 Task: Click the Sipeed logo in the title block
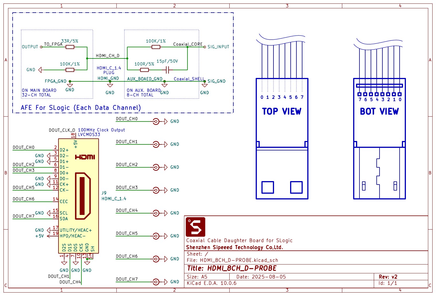195,227
